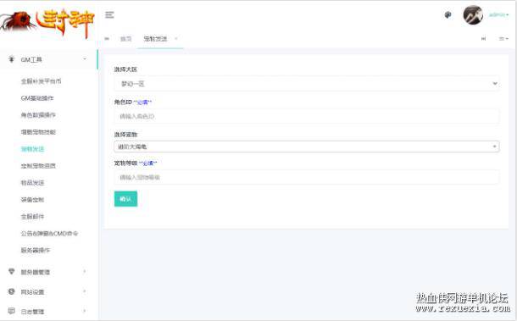
Task: Click the green 确认 button
Action: (x=125, y=199)
